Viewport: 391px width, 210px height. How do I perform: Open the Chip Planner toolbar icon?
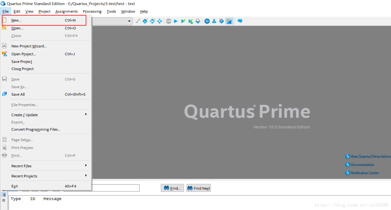click(159, 21)
